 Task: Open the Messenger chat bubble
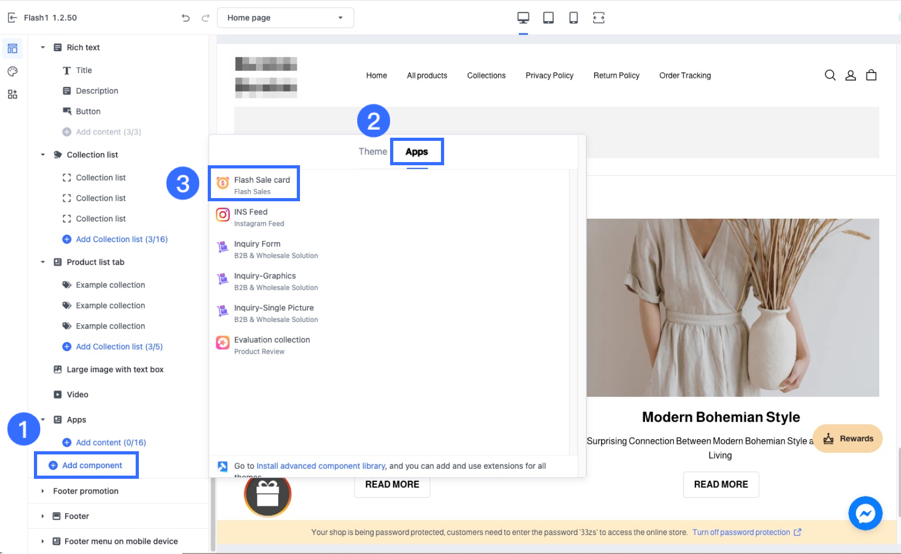865,513
